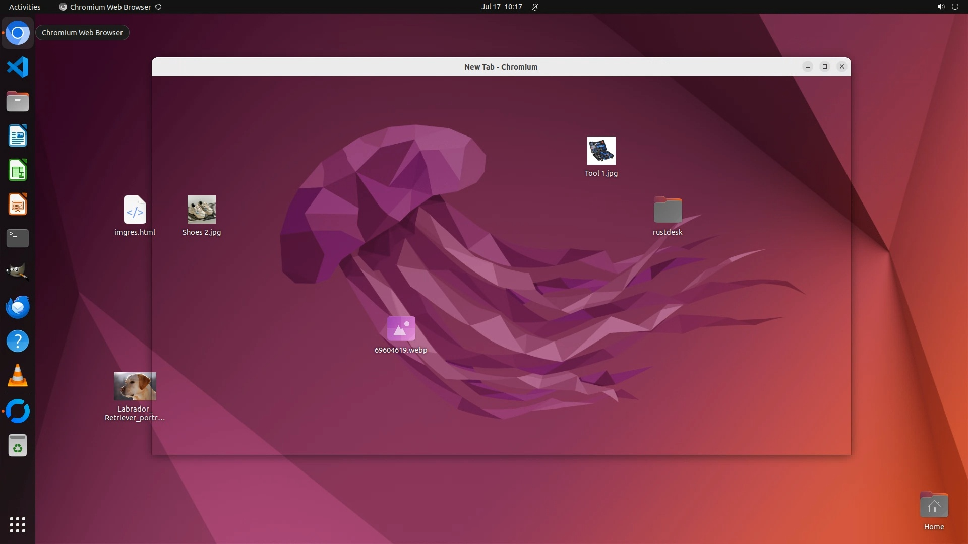Open the clock and calendar dropdown
The height and width of the screenshot is (544, 968).
point(501,7)
